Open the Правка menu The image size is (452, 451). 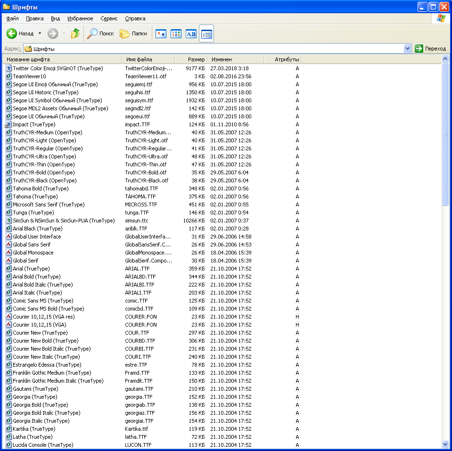pos(34,18)
